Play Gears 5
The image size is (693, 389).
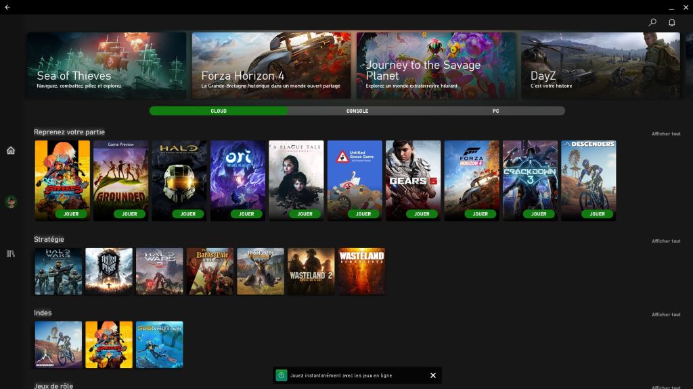(x=422, y=214)
